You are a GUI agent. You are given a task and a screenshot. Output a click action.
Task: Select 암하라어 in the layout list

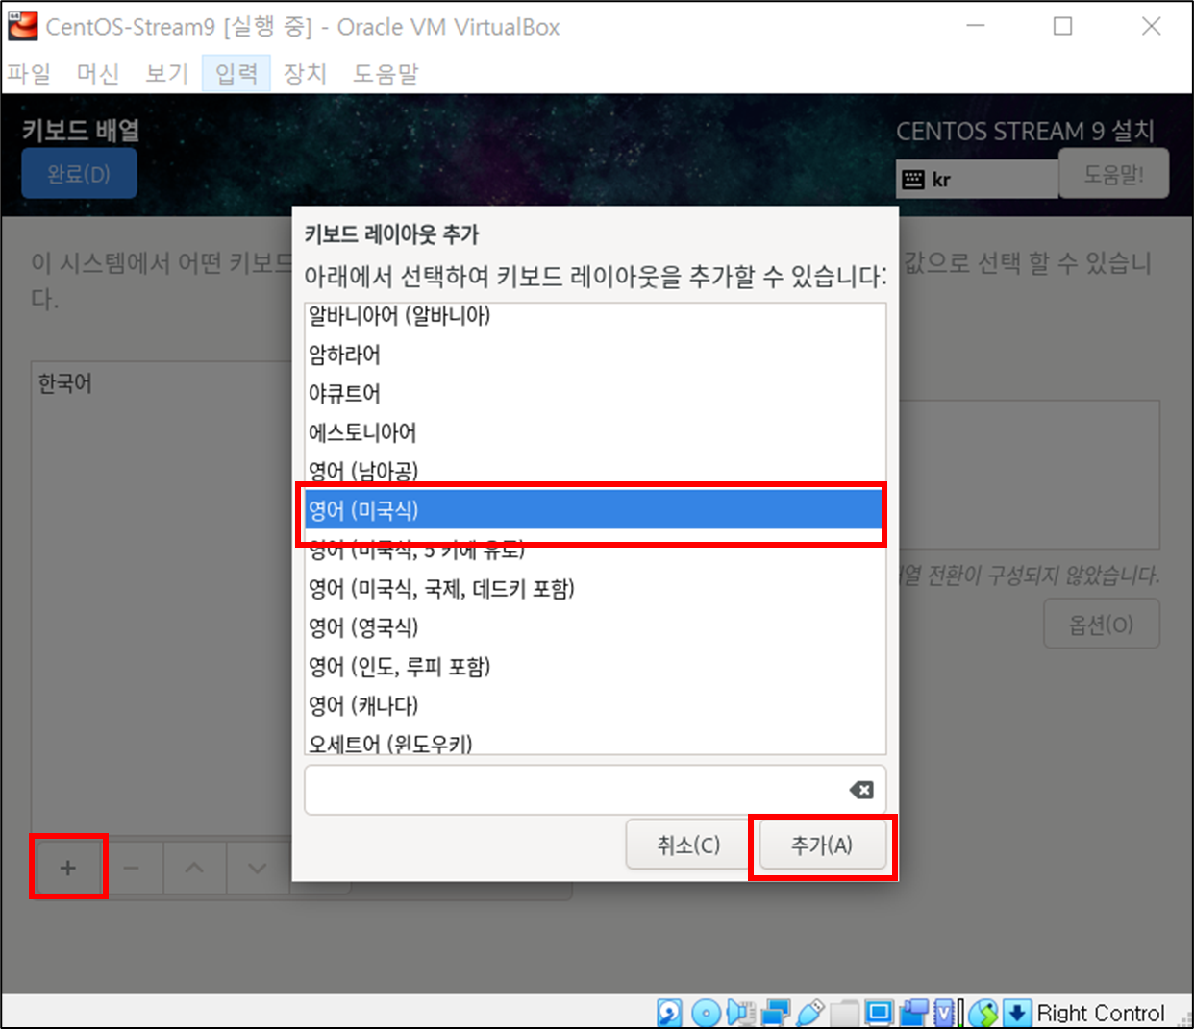[595, 355]
